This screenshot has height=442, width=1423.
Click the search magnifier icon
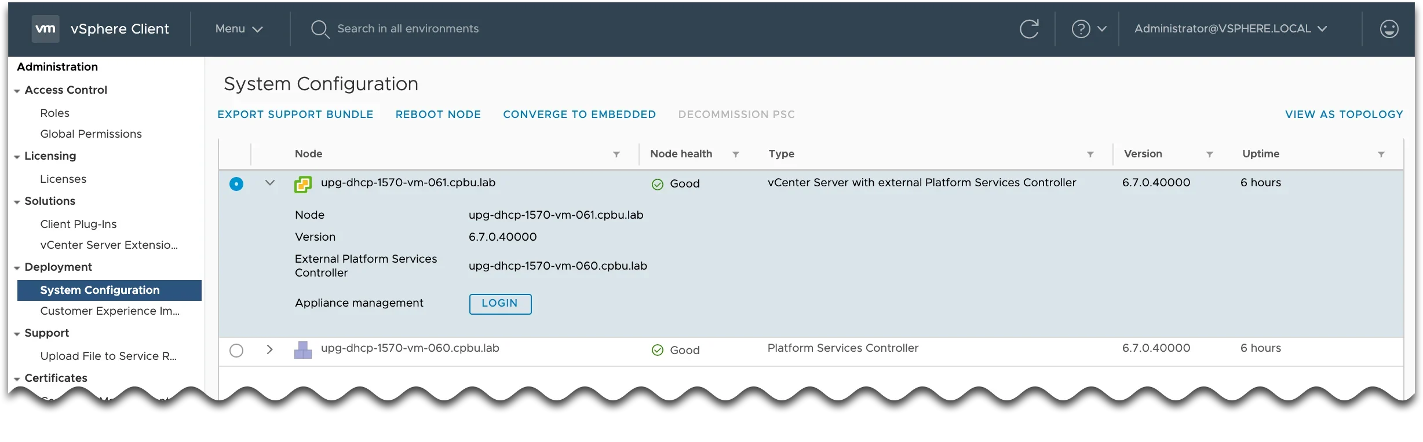(320, 29)
